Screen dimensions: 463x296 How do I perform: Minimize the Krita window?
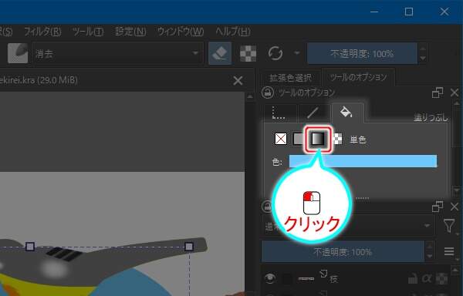(x=374, y=12)
